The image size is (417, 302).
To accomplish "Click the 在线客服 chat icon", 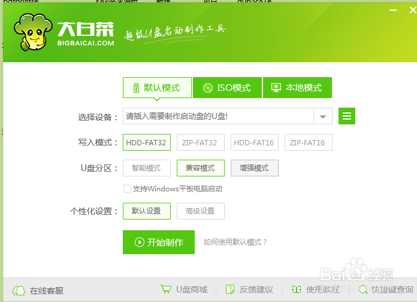I will 19,291.
